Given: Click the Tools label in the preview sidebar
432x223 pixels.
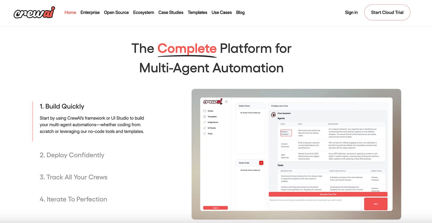Looking at the screenshot, I should (210, 134).
